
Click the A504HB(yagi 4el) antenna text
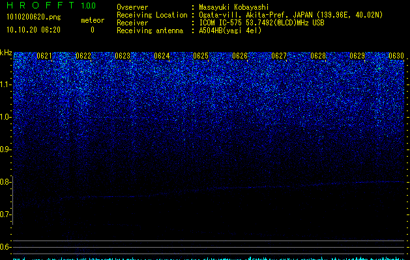click(230, 31)
